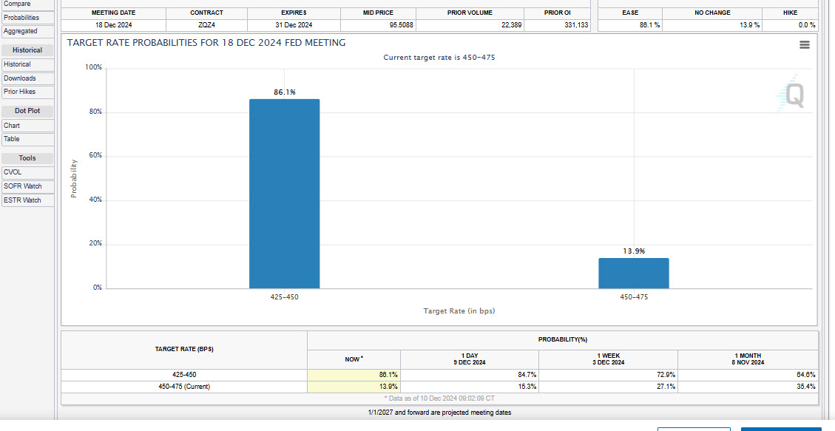Screen dimensions: 835x431
Task: Click the 86.1% probability bar for 425-450
Action: coord(285,192)
